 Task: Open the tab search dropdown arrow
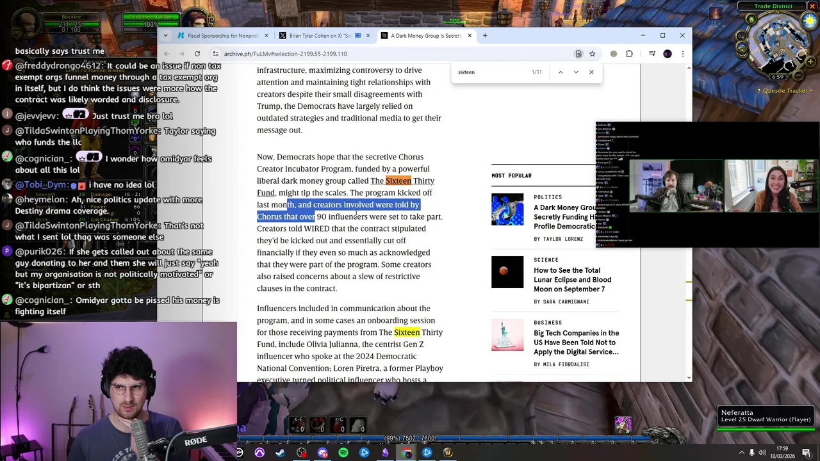(x=166, y=36)
